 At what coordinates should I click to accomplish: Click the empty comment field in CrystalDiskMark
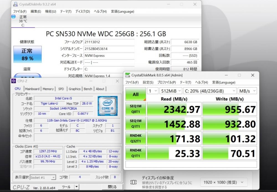[x=191, y=164]
